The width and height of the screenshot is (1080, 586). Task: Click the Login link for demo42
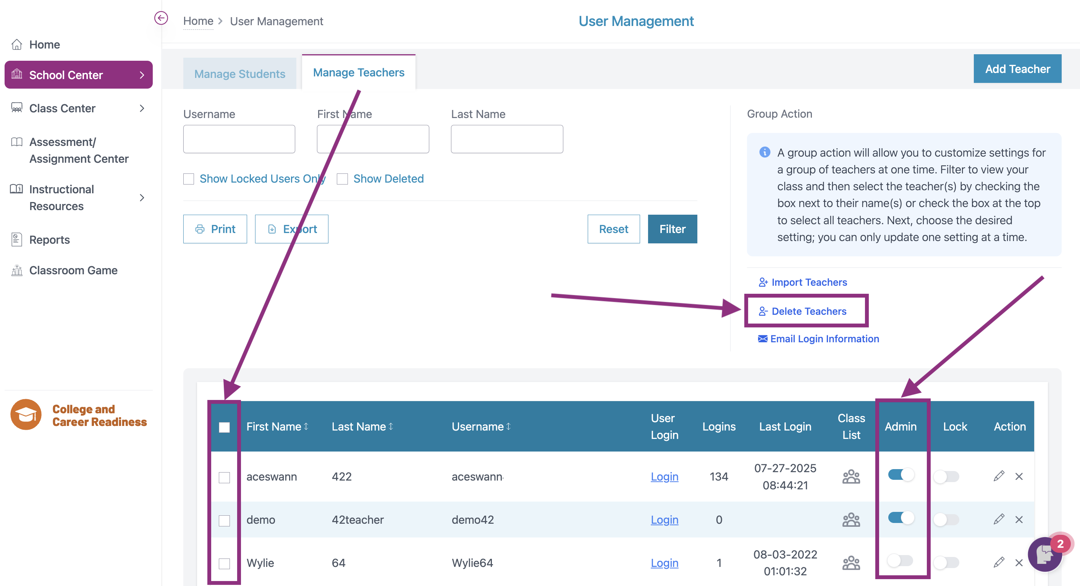(664, 520)
